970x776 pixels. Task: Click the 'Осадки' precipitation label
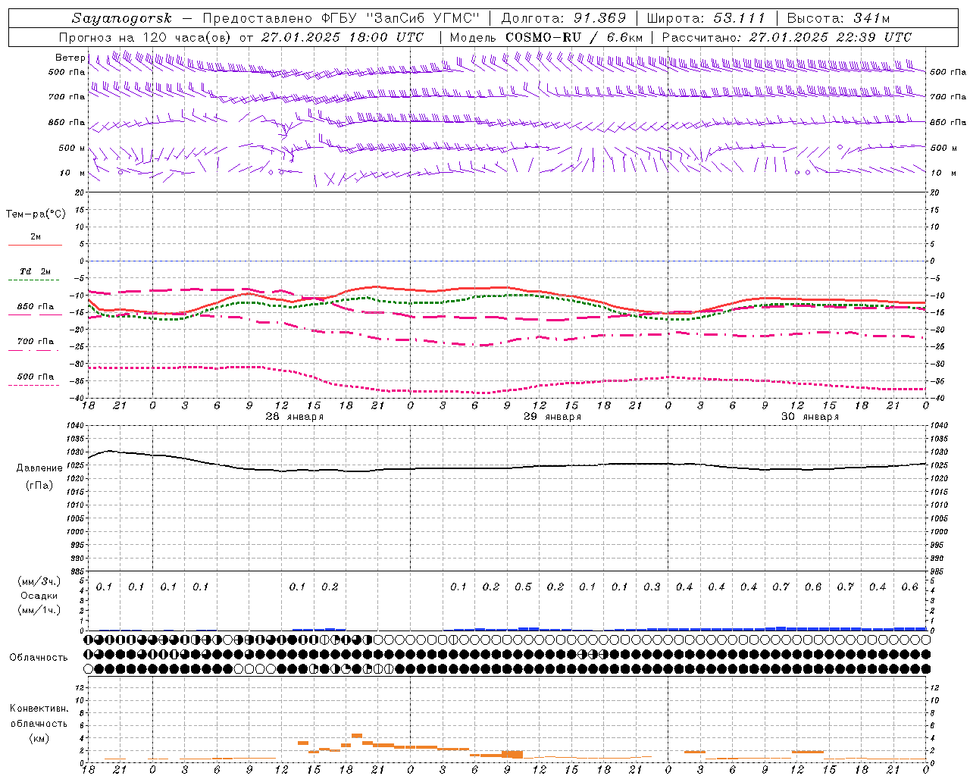pyautogui.click(x=39, y=596)
